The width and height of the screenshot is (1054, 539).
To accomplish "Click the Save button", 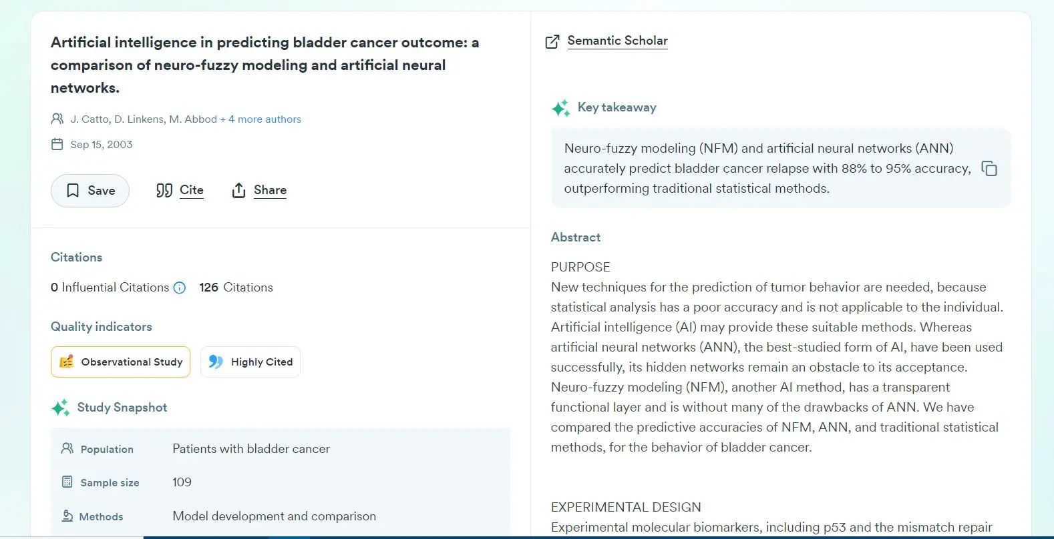I will (x=90, y=191).
